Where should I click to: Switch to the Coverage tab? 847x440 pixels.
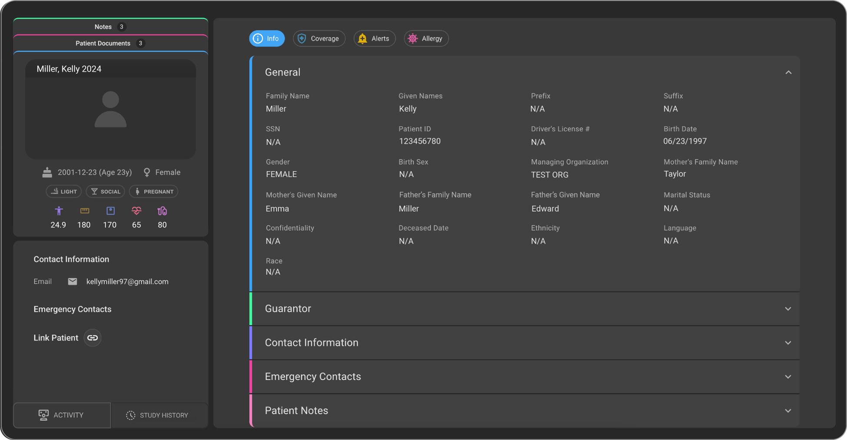(319, 38)
